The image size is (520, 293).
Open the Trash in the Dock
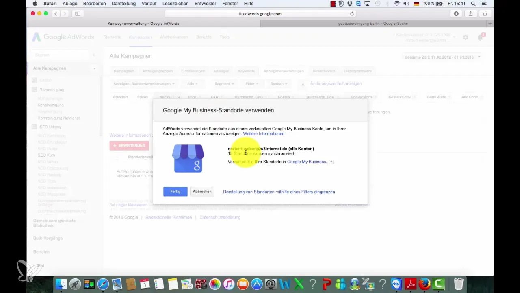point(458,283)
